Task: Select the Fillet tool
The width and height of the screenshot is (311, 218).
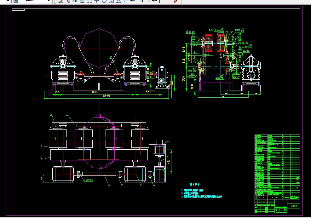Action: 167,1
